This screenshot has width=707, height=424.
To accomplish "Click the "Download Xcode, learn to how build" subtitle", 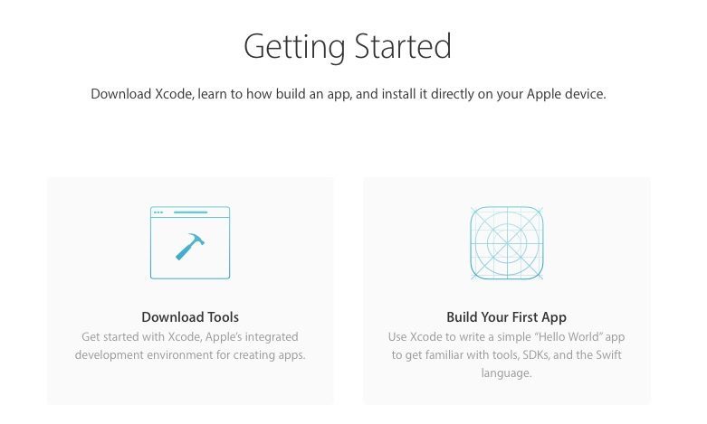I will pos(348,94).
